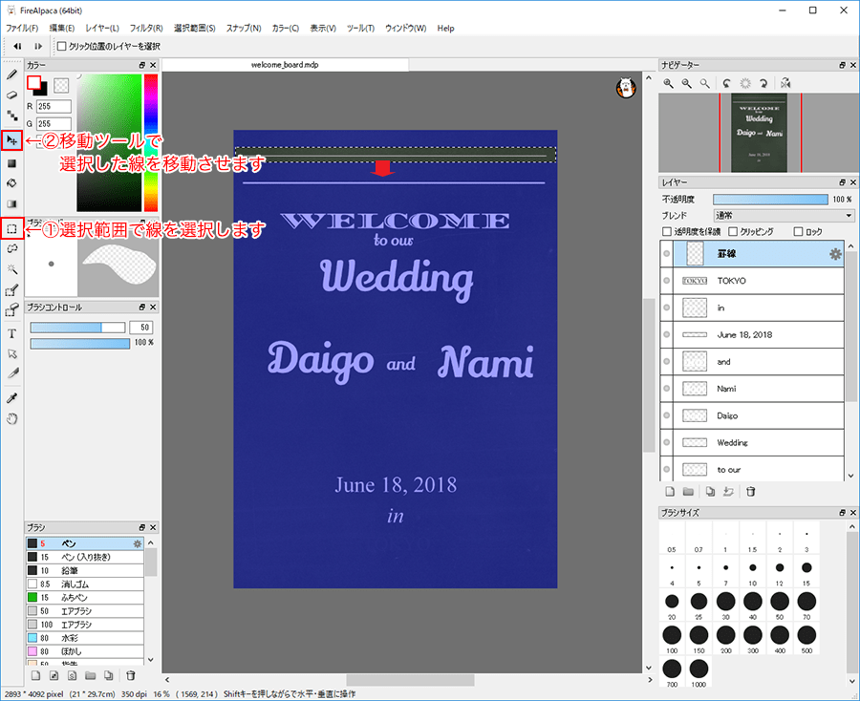Viewport: 860px width, 701px height.
Task: Pick the Text tool
Action: (x=12, y=333)
